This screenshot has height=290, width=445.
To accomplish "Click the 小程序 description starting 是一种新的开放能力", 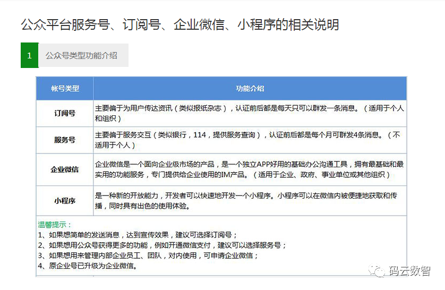I will [x=246, y=201].
